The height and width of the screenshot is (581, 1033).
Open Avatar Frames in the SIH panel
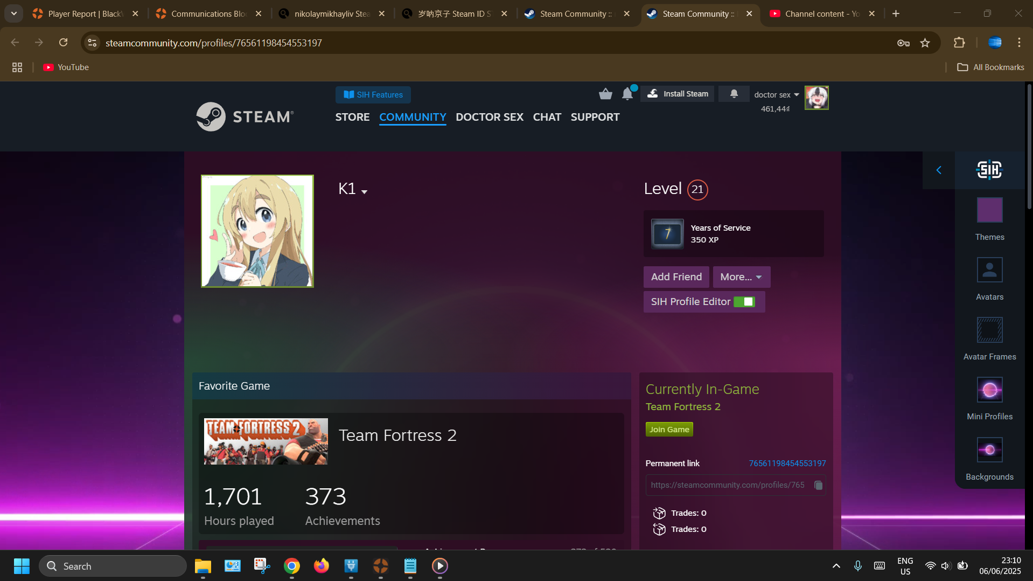(x=989, y=339)
